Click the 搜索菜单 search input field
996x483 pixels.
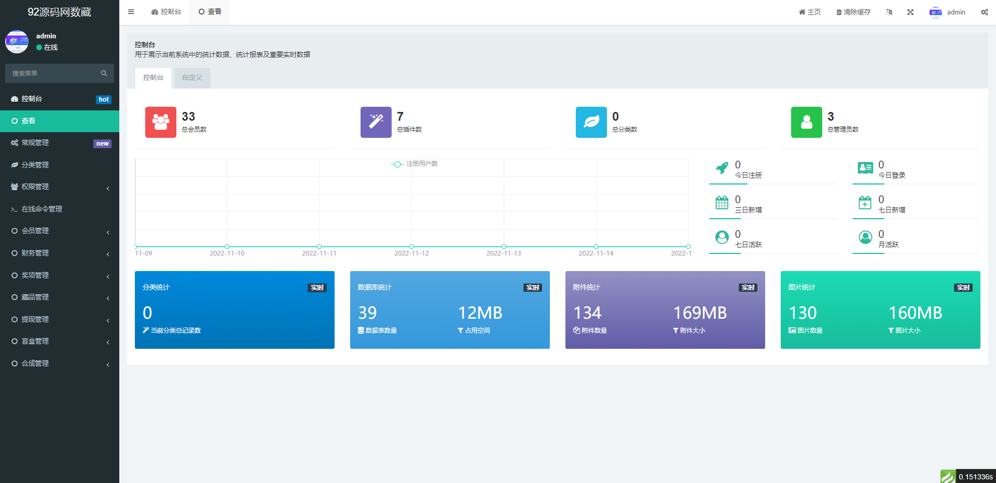click(x=52, y=74)
